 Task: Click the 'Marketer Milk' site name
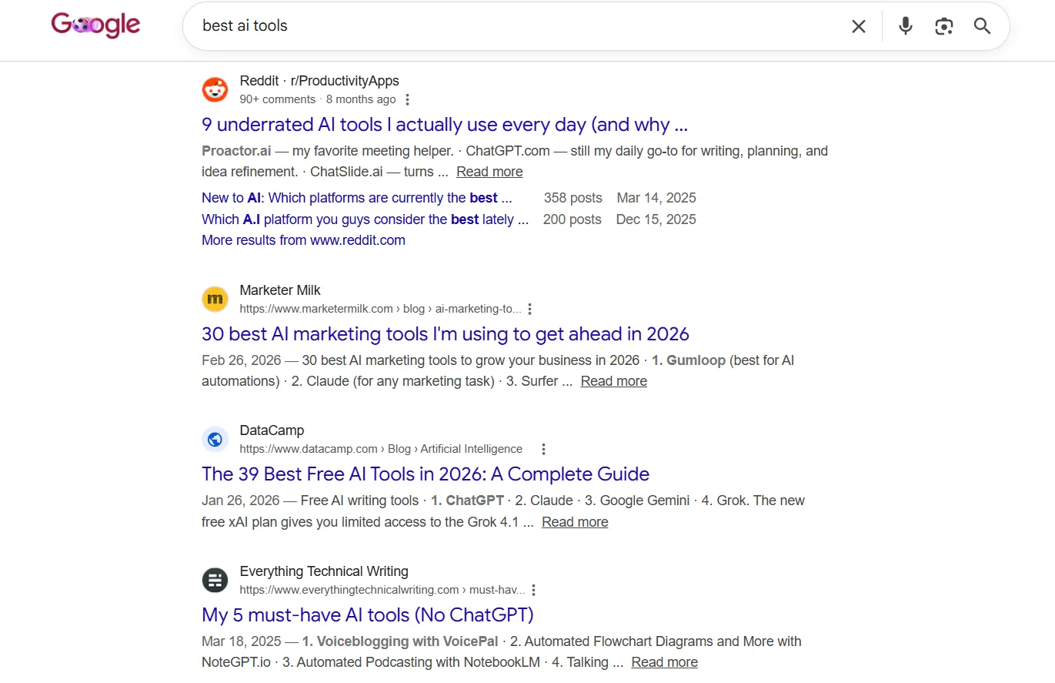pos(280,290)
